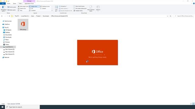Switch to the Share ribbon tab
This screenshot has height=109, width=195.
(x=15, y=3)
